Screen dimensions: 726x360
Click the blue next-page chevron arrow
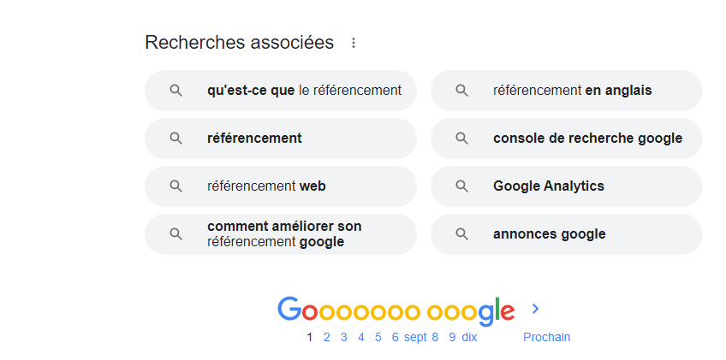tap(535, 309)
